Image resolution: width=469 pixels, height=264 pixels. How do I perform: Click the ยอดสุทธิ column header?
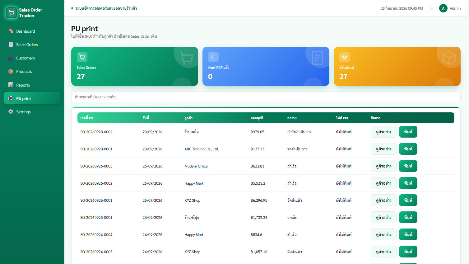pos(257,118)
